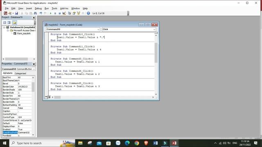Click the BottomPadding value 30
Image resolution: width=262 pixels, height=147 pixels.
(25, 105)
